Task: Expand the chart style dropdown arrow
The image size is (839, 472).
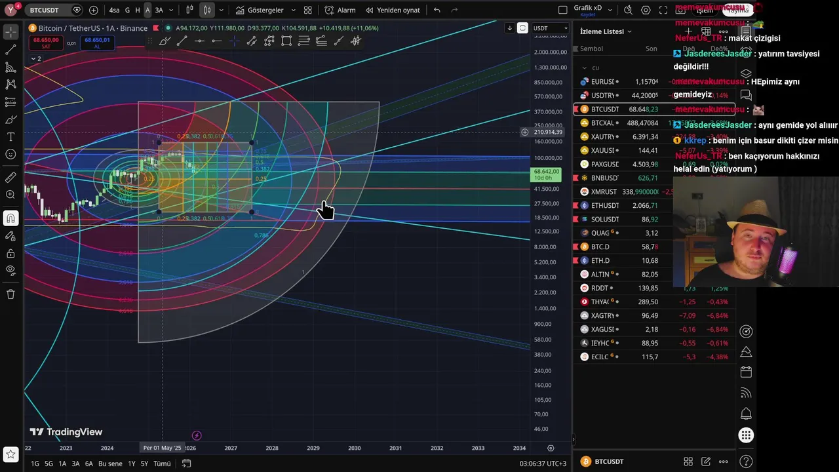Action: (222, 10)
